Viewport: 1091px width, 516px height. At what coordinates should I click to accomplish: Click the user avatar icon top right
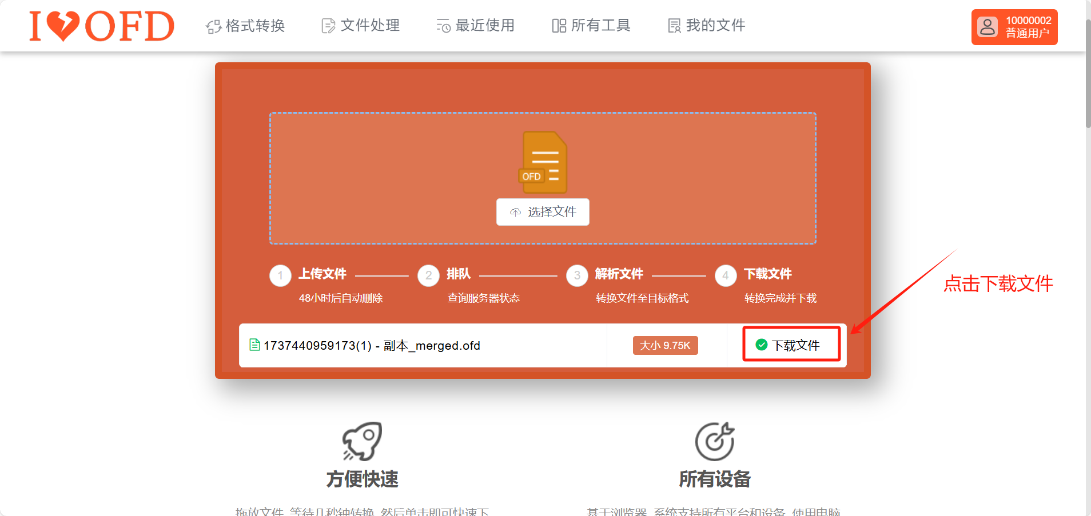coord(988,27)
